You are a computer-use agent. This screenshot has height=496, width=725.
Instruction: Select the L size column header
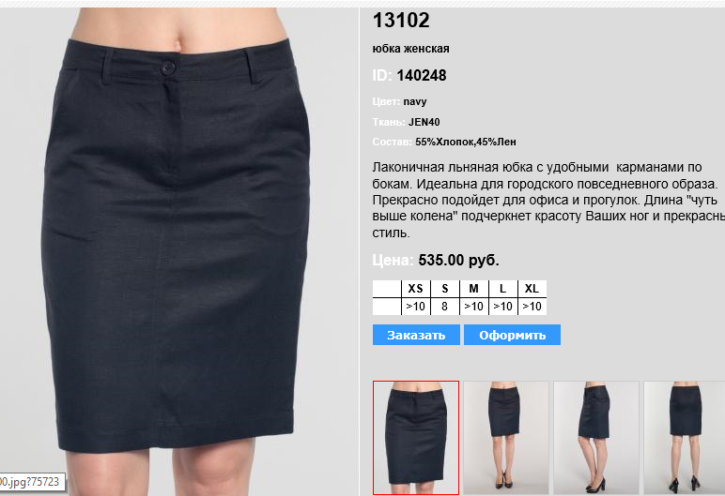[x=503, y=289]
